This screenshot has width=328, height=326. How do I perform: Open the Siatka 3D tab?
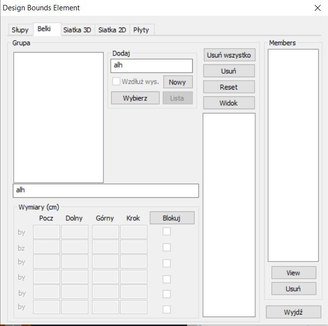[x=77, y=30]
